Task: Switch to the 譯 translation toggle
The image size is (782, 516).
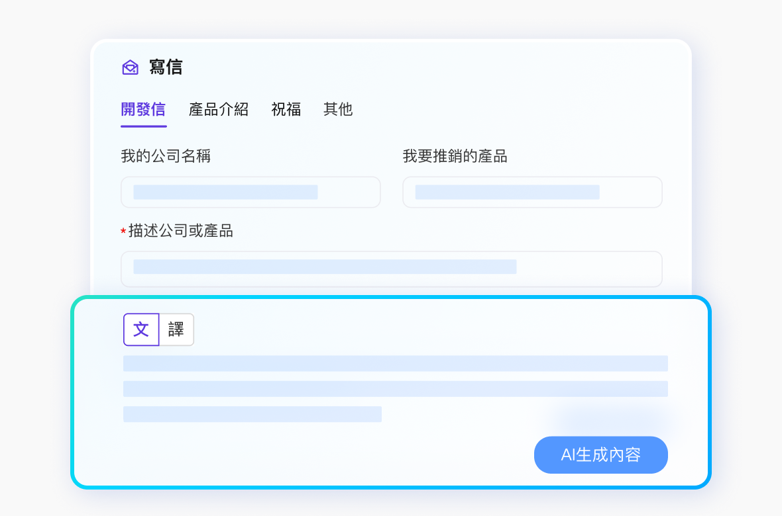Action: [x=176, y=329]
